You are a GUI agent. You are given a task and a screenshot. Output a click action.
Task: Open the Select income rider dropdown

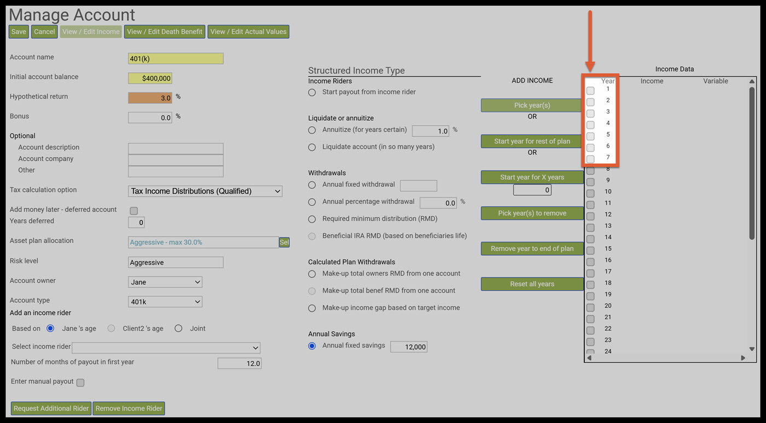coord(166,348)
